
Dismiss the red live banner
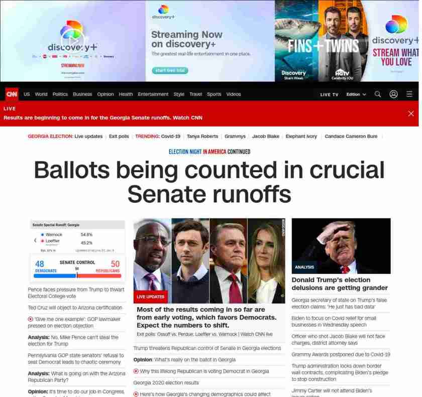coord(411,113)
